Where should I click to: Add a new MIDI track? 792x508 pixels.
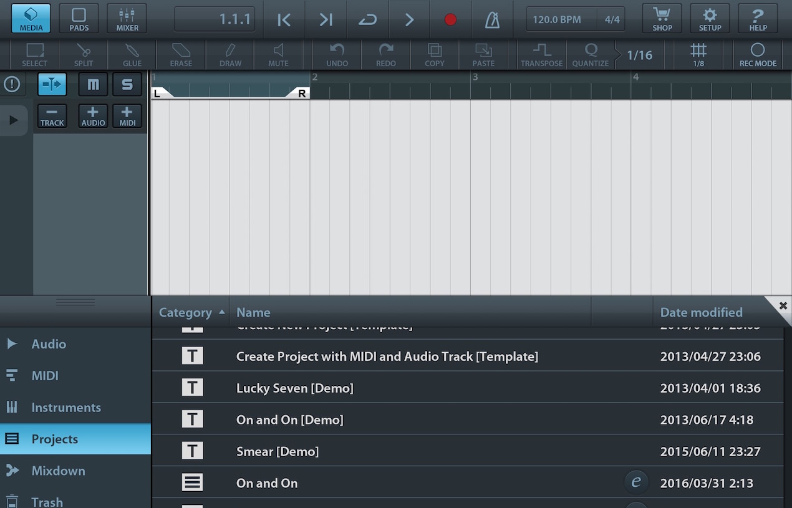point(127,116)
